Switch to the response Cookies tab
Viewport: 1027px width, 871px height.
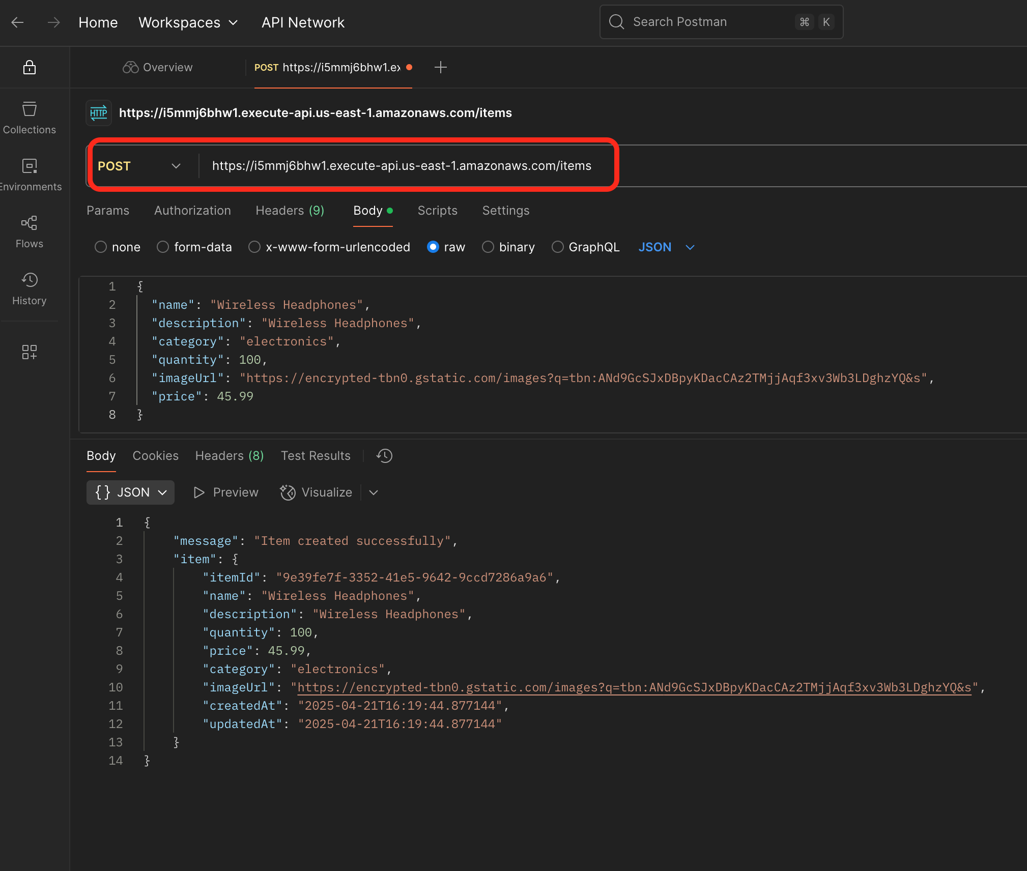tap(156, 456)
